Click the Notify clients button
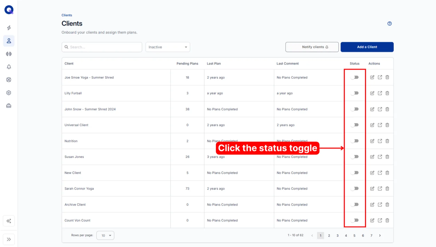This screenshot has width=436, height=247. click(312, 47)
